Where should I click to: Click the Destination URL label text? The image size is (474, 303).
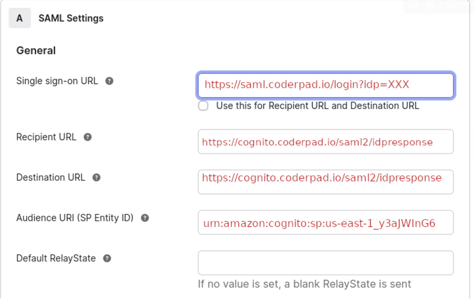pyautogui.click(x=51, y=177)
